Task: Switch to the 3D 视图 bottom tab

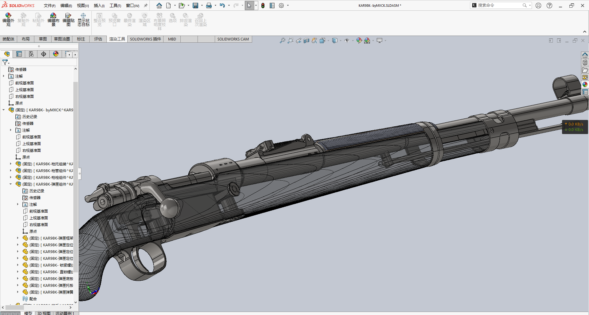Action: [x=44, y=313]
